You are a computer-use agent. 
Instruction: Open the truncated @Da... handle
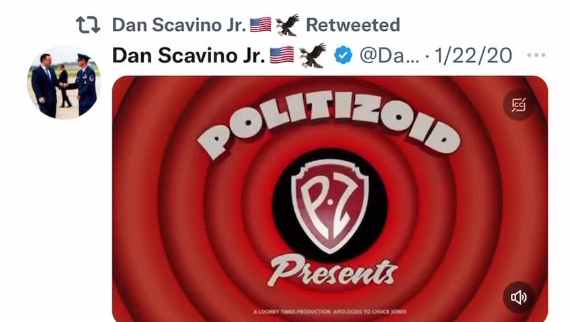tap(389, 56)
